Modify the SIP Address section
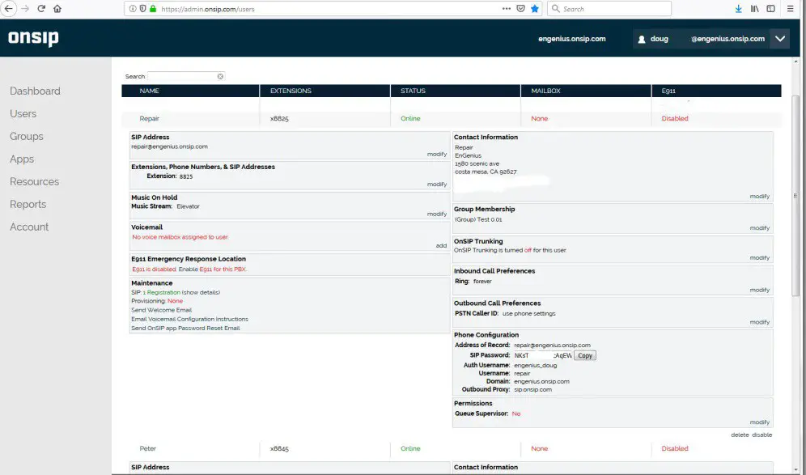The width and height of the screenshot is (806, 475). pos(437,154)
